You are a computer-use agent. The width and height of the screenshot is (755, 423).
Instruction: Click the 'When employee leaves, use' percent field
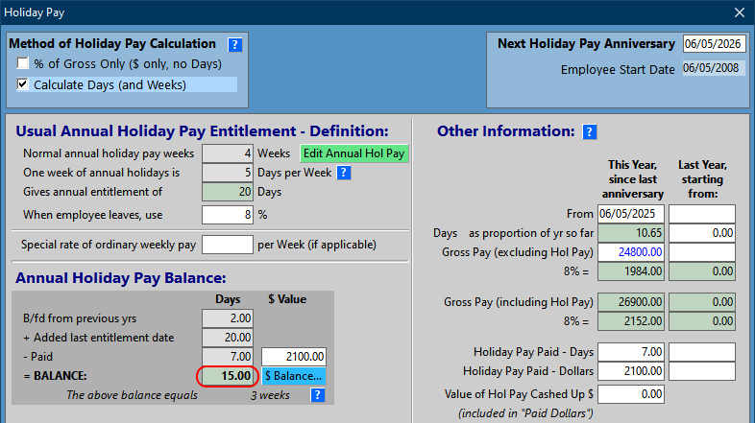227,213
